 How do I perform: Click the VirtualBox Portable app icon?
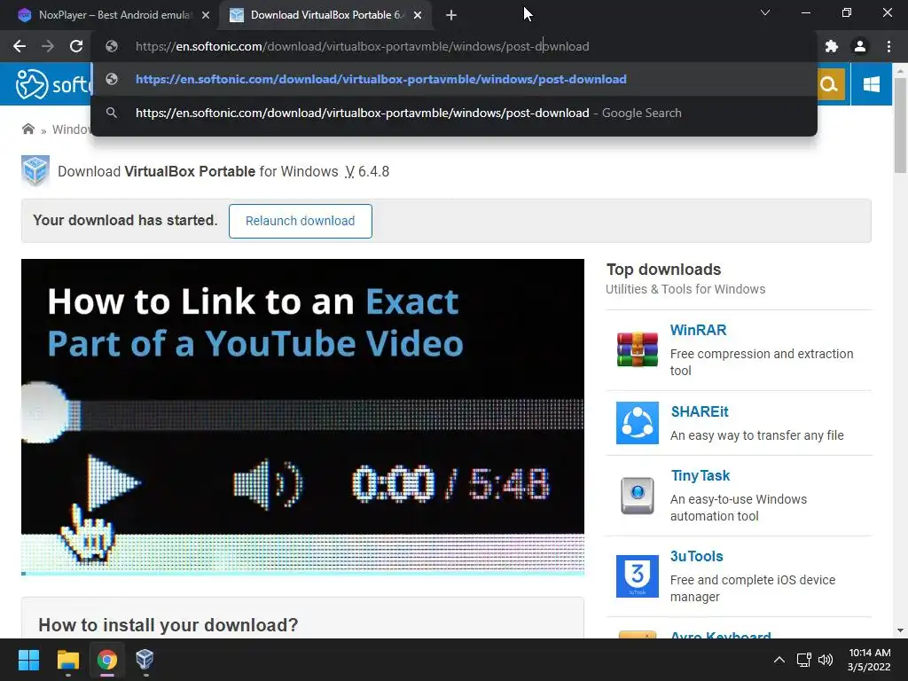[x=35, y=171]
